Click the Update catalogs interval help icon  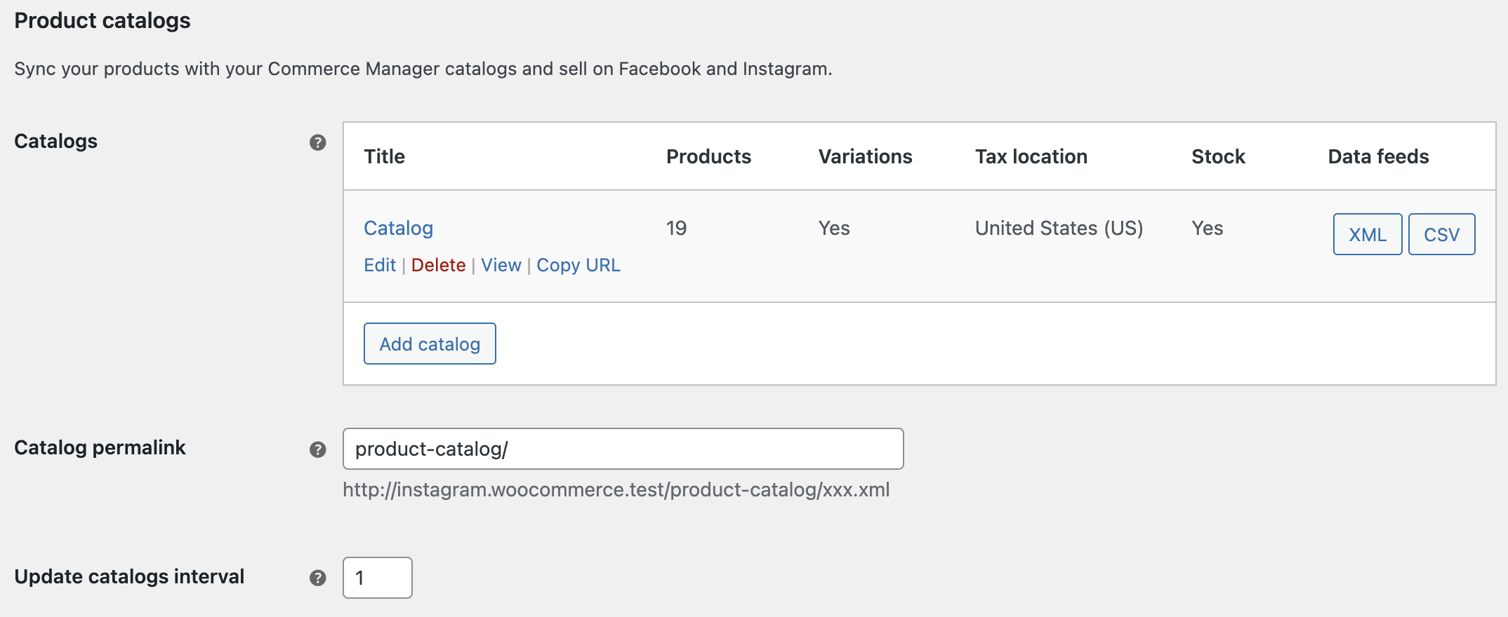(x=318, y=578)
